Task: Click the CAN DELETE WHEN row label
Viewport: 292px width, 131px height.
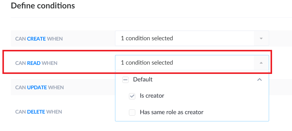Action: [39, 112]
